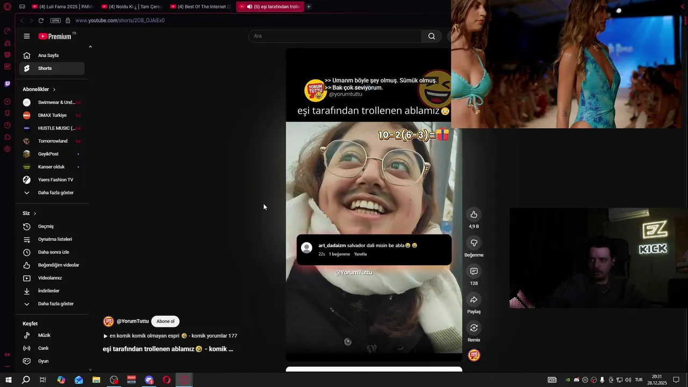
Task: Open Beğendiğim videolar list
Action: pyautogui.click(x=52, y=265)
